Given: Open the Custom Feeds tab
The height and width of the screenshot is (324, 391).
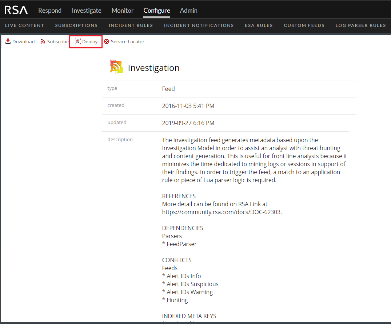Looking at the screenshot, I should [x=304, y=25].
